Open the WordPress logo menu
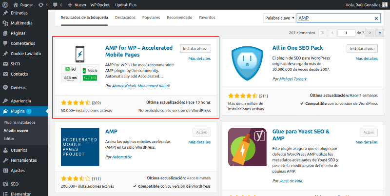 coord(5,5)
